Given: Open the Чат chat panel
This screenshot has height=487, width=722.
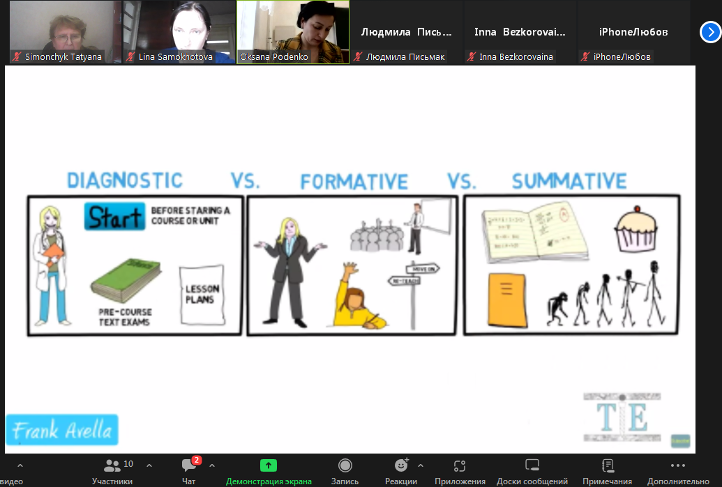Looking at the screenshot, I should [x=189, y=470].
